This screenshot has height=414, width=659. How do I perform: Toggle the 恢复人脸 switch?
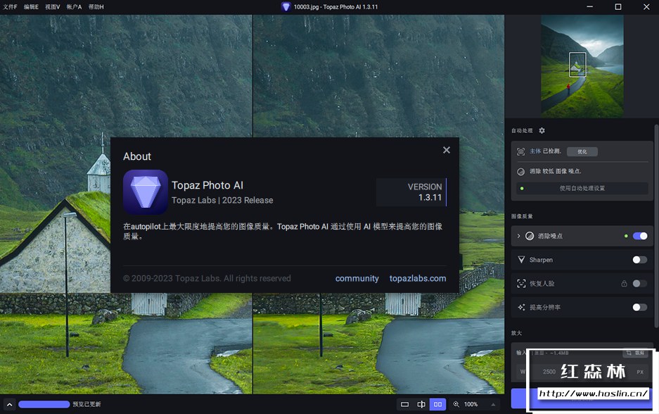click(x=640, y=284)
